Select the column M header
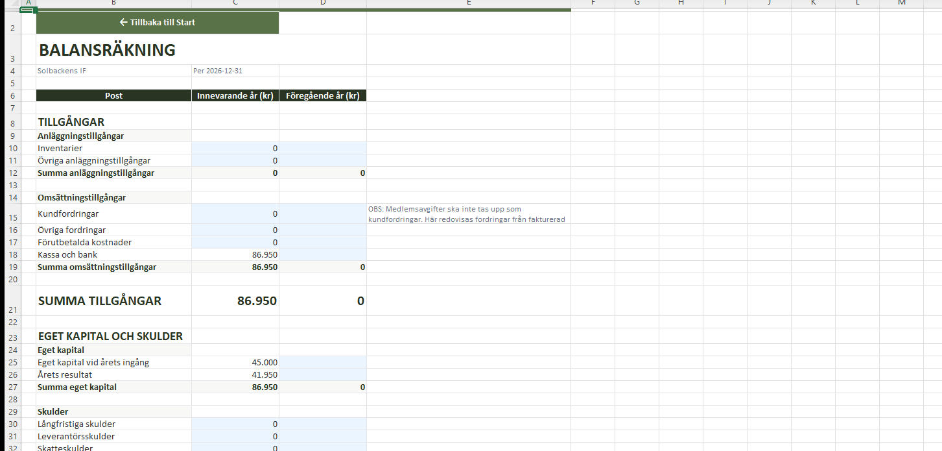Viewport: 942px width, 451px height. [901, 3]
